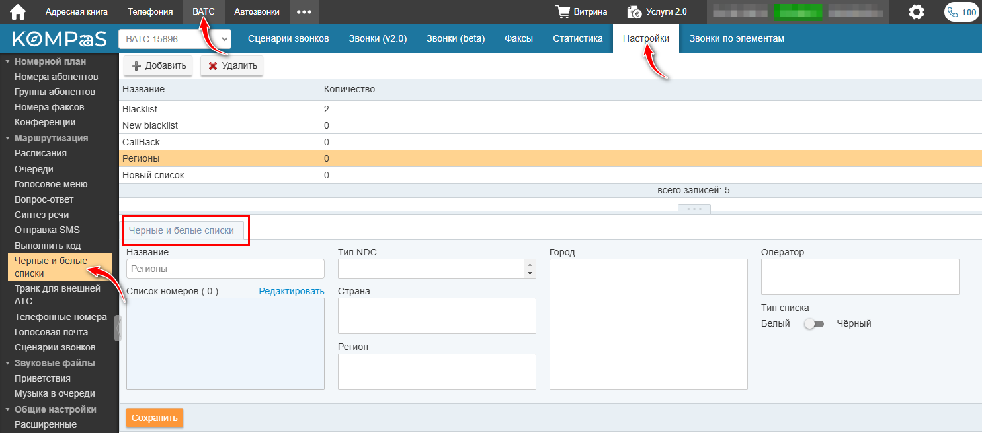The image size is (982, 433).
Task: Open the settings gear icon
Action: pyautogui.click(x=917, y=12)
